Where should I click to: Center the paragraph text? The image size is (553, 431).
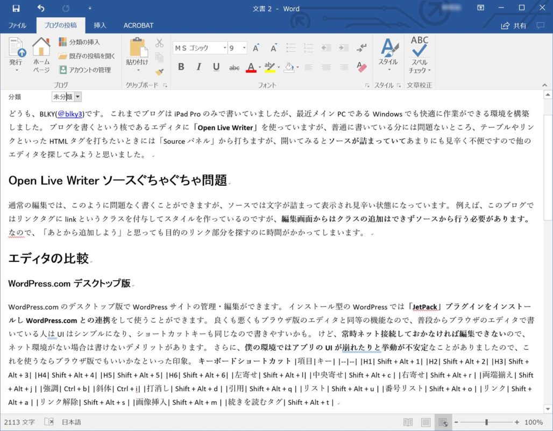(326, 67)
